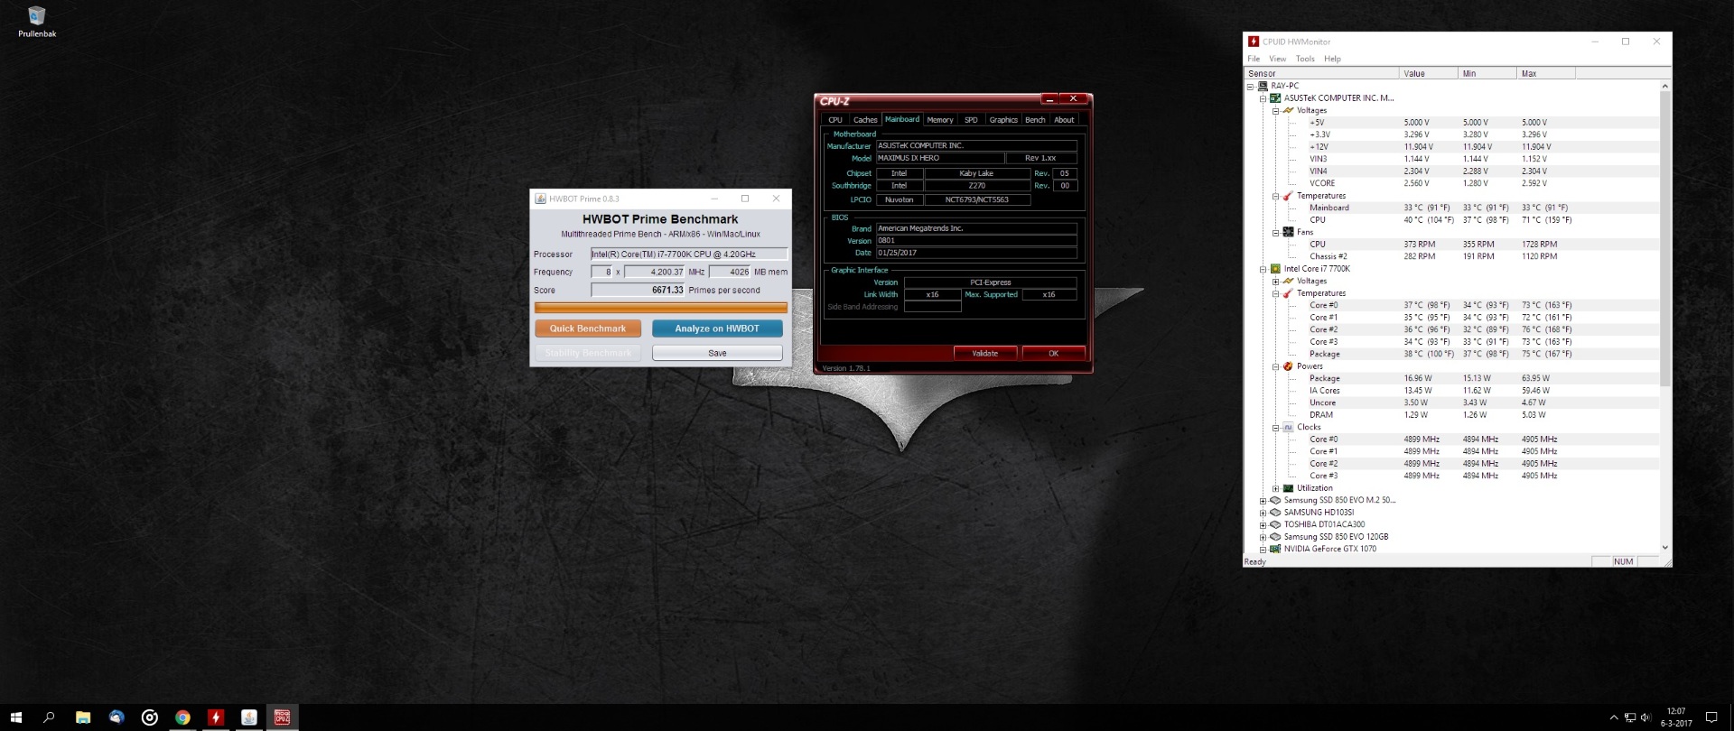Collapse the motherboard Voltages node

1275,111
